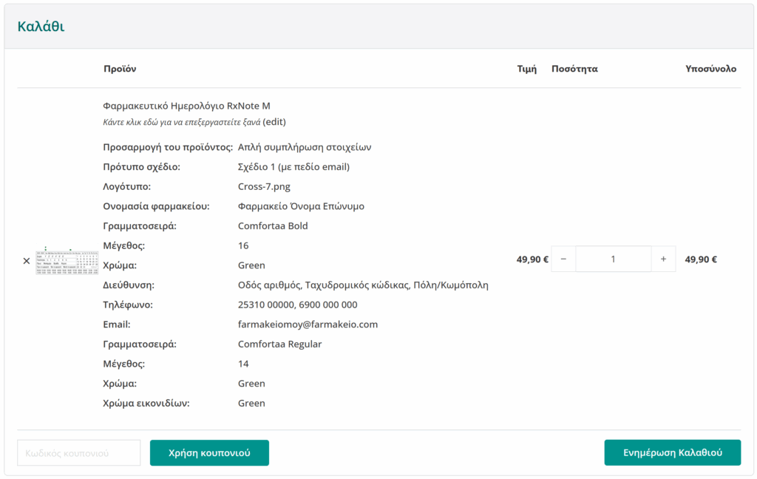Focus the quantity number field
Image resolution: width=757 pixels, height=479 pixels.
613,259
